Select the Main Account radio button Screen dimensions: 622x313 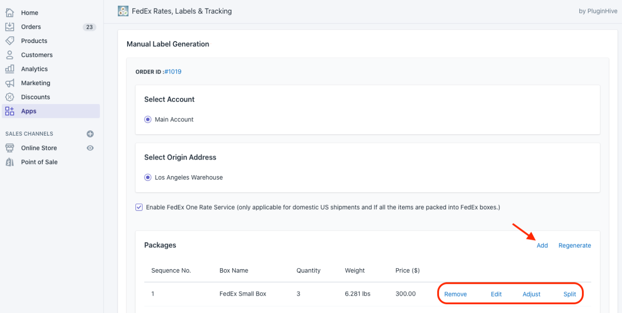tap(148, 119)
